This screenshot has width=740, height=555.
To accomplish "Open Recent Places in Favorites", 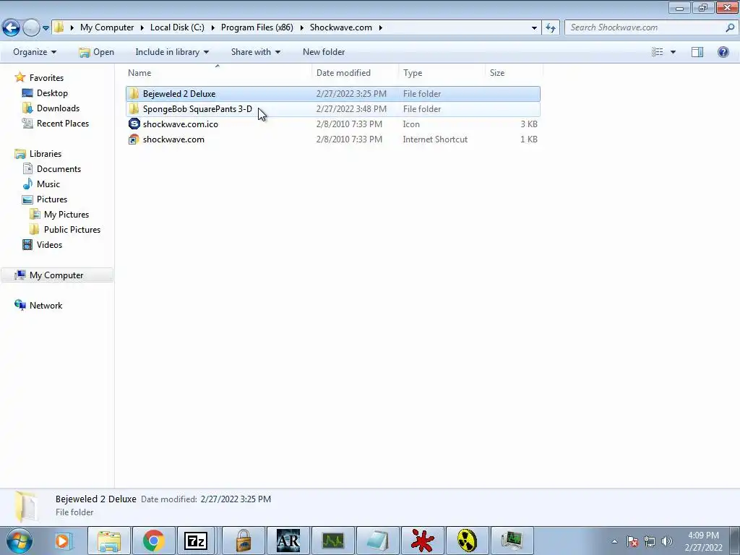I will [x=63, y=123].
